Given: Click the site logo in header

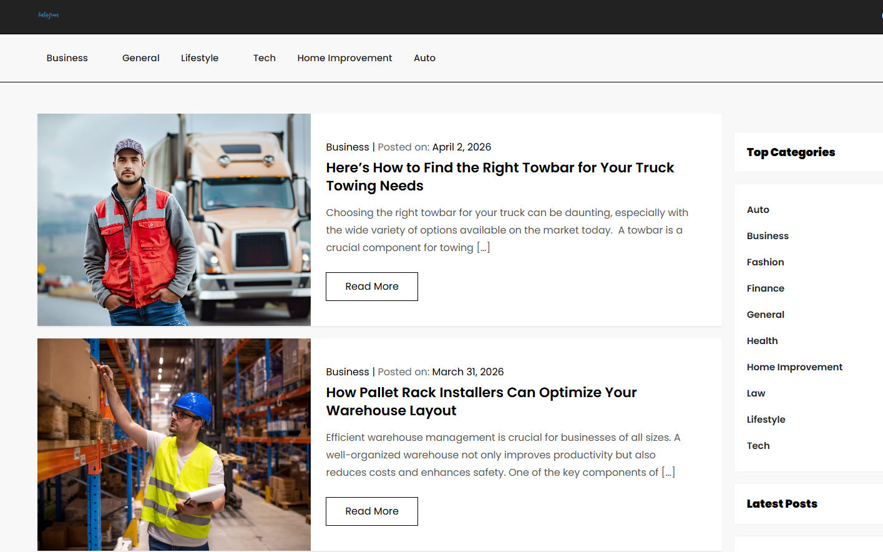Looking at the screenshot, I should tap(48, 15).
